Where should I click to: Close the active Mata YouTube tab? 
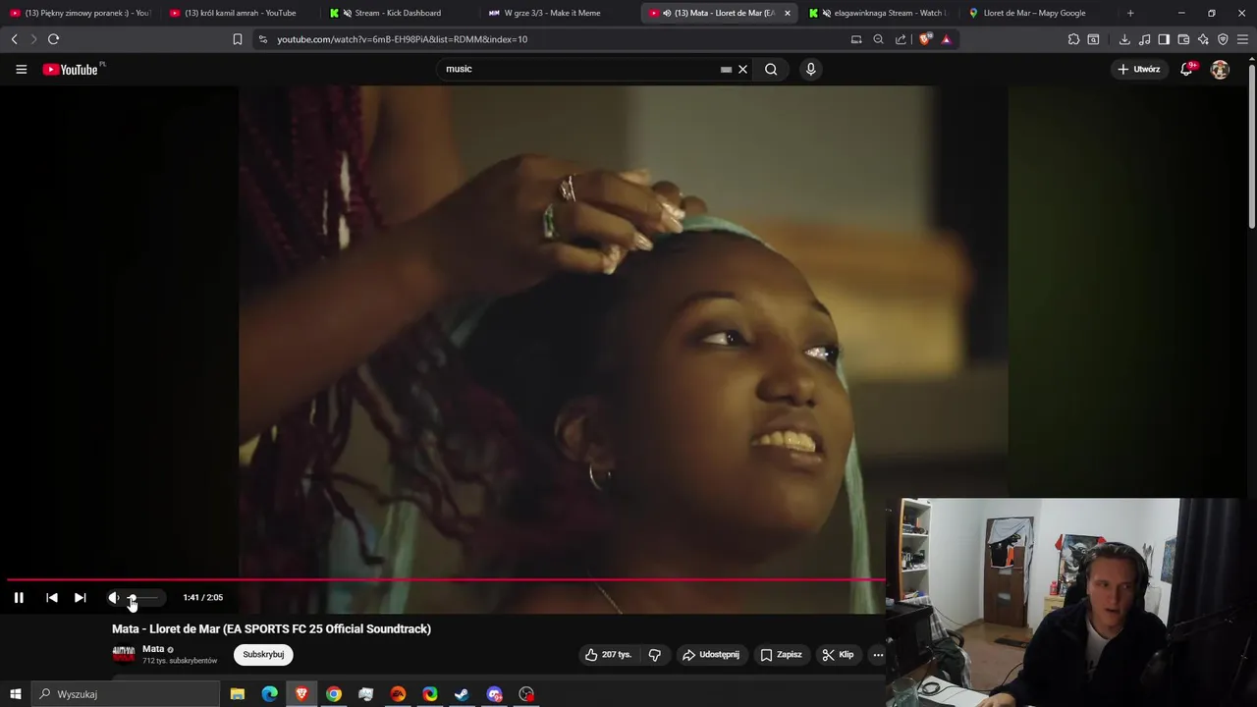[x=787, y=13]
